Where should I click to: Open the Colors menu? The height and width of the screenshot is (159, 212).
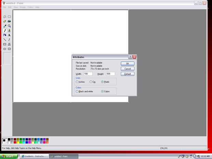[30, 7]
